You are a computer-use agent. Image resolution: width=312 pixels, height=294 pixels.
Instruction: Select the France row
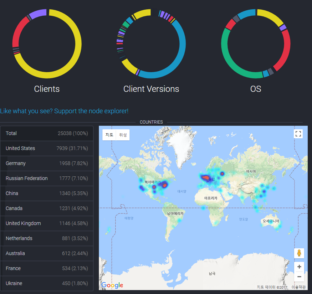pyautogui.click(x=47, y=269)
